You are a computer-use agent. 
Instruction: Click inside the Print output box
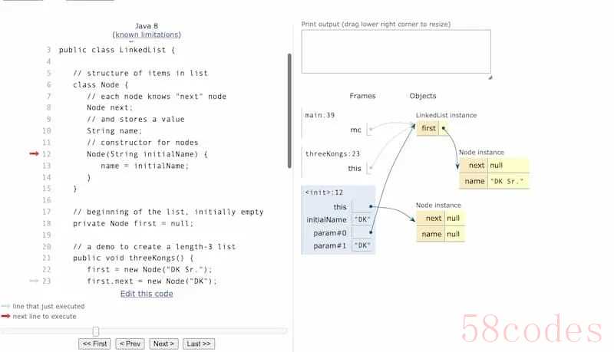point(396,51)
